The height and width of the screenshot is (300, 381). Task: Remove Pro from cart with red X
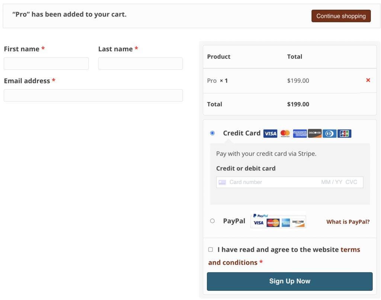368,80
